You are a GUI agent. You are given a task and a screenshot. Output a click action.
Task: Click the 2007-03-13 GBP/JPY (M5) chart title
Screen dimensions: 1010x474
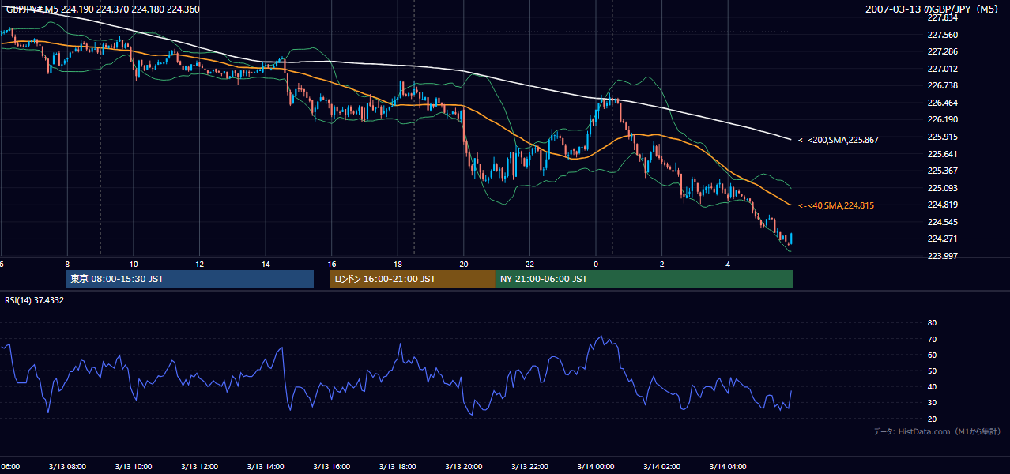(933, 9)
